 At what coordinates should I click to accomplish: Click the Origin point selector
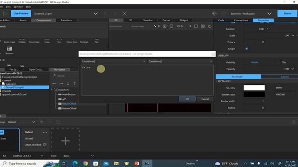246,49
